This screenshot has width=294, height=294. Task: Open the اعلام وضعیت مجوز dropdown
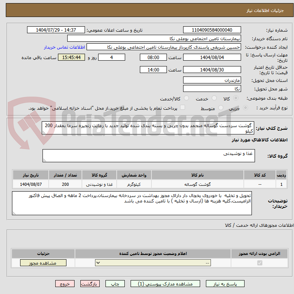tap(153, 263)
